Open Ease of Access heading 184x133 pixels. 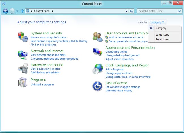tap(116, 83)
